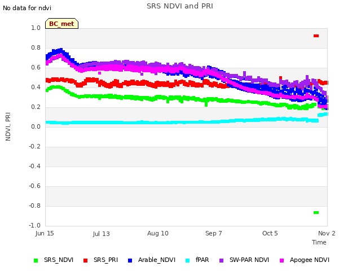The image size is (361, 271).
Task: Click the 'No data for ndvi' message
Action: click(x=27, y=8)
